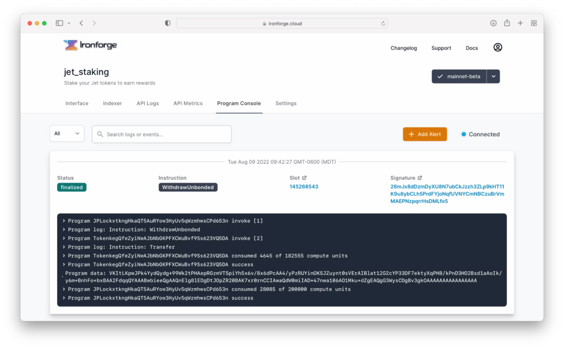Screen dimensions: 564x348
Task: Open the API Metrics tab
Action: [x=188, y=103]
